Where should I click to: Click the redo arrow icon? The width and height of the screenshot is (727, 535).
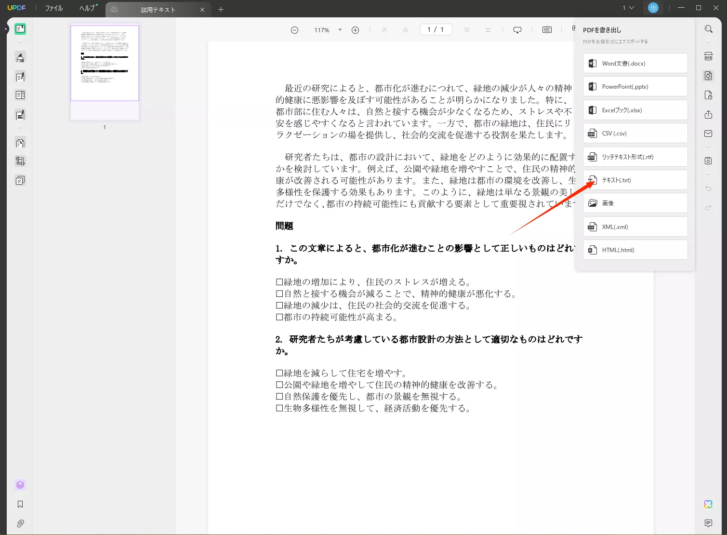click(708, 208)
